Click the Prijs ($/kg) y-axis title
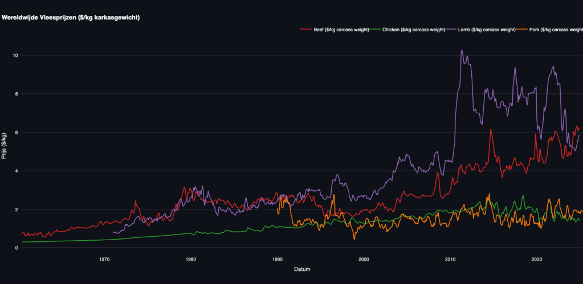Viewport: 583px width, 284px height. tap(5, 146)
